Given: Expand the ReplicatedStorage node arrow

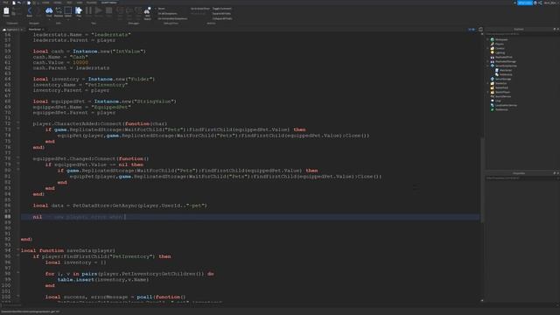Looking at the screenshot, I should [488, 61].
